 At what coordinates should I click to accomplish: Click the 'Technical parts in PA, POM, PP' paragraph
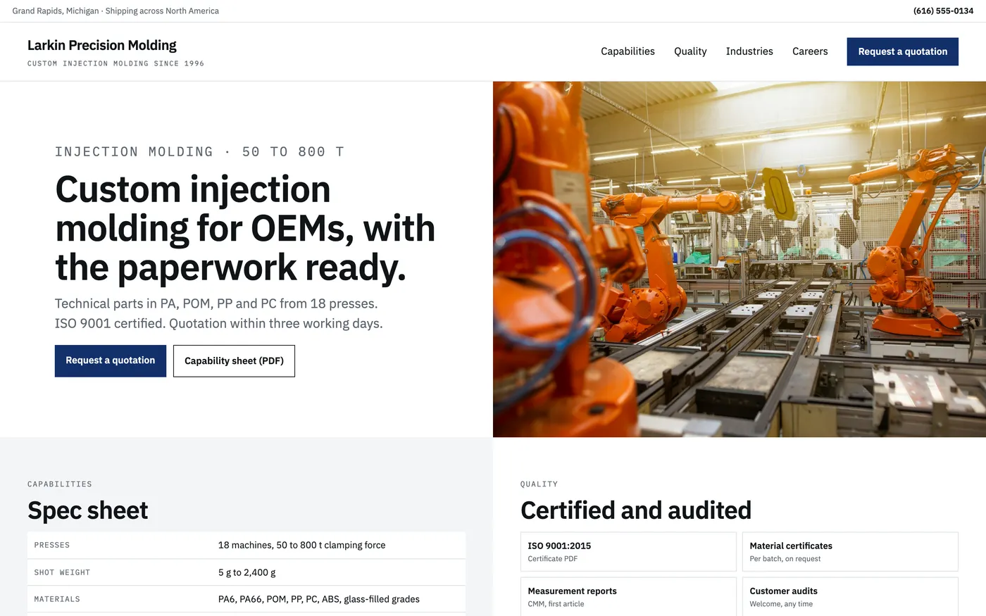pyautogui.click(x=219, y=313)
